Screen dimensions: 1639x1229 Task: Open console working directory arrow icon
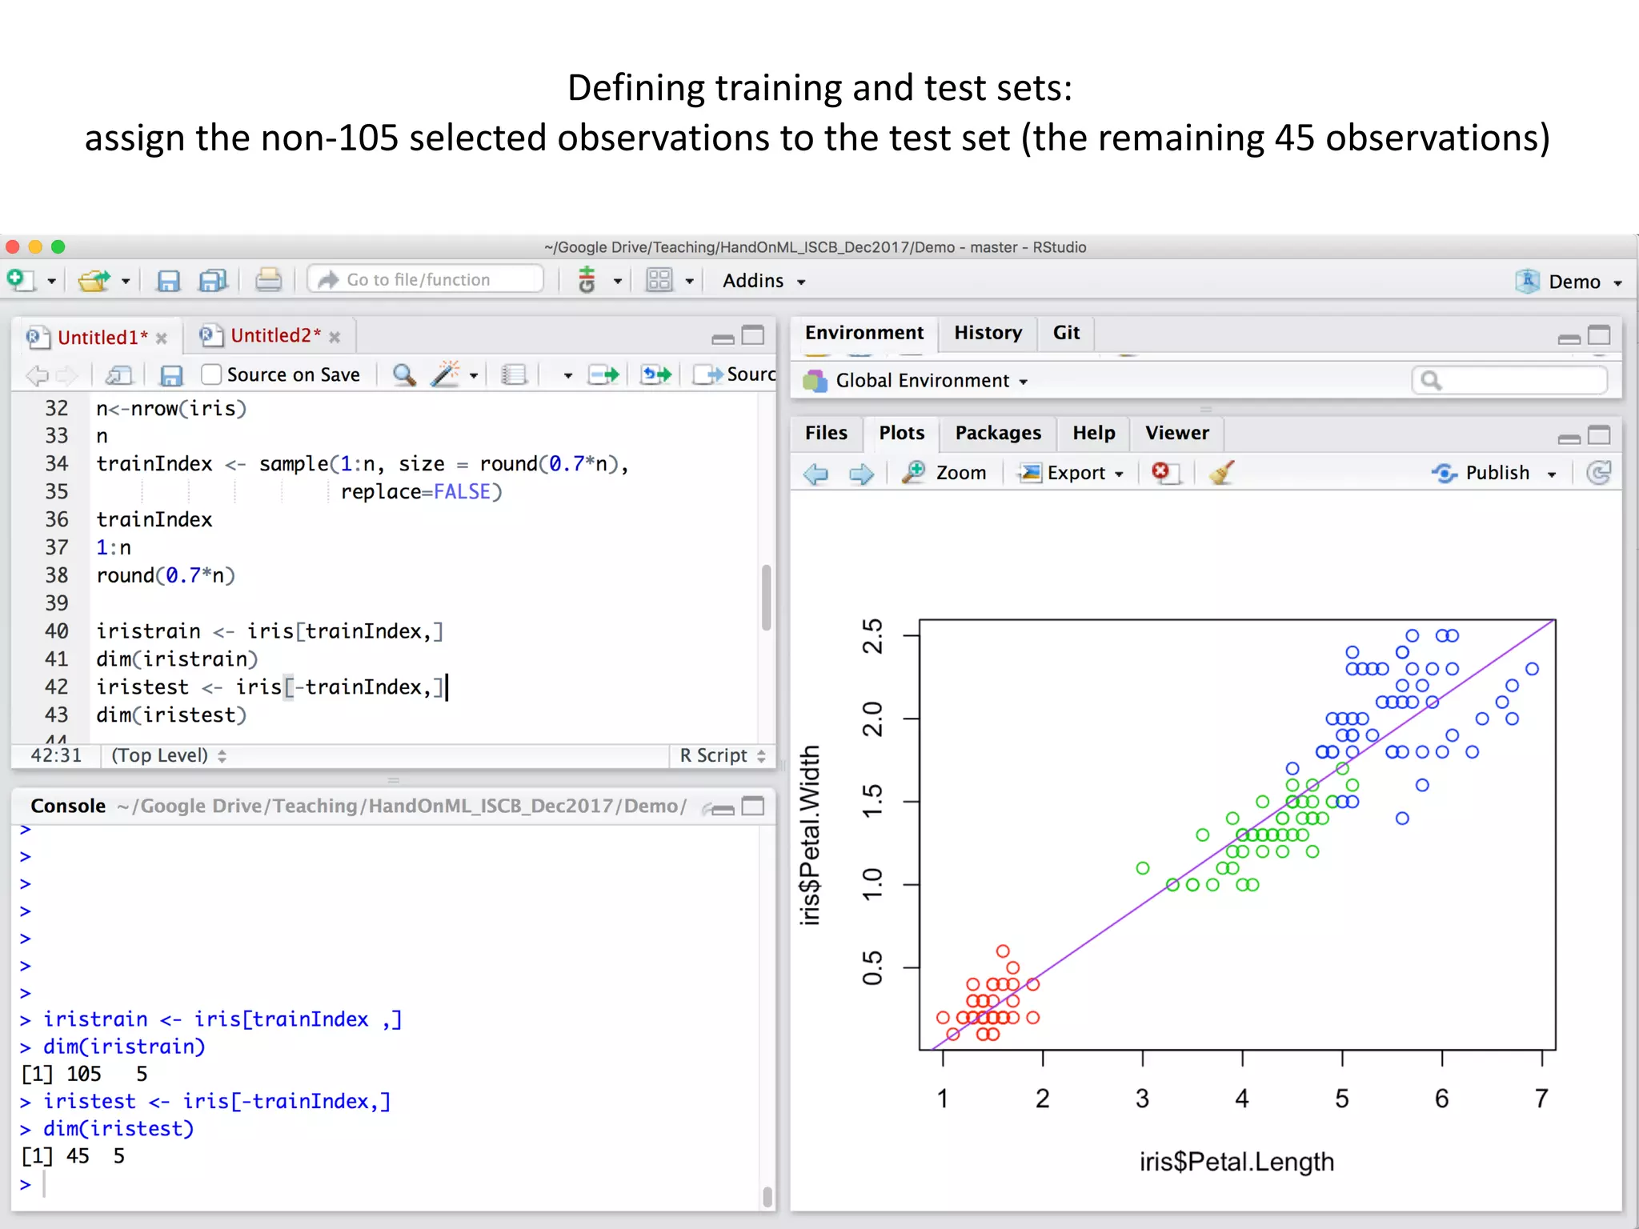click(707, 807)
